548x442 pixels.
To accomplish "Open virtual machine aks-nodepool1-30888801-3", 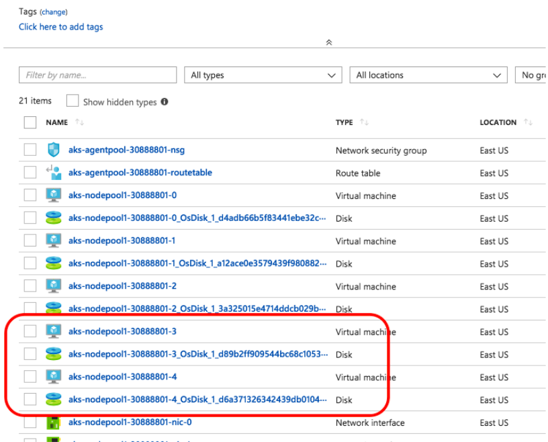I will click(122, 331).
